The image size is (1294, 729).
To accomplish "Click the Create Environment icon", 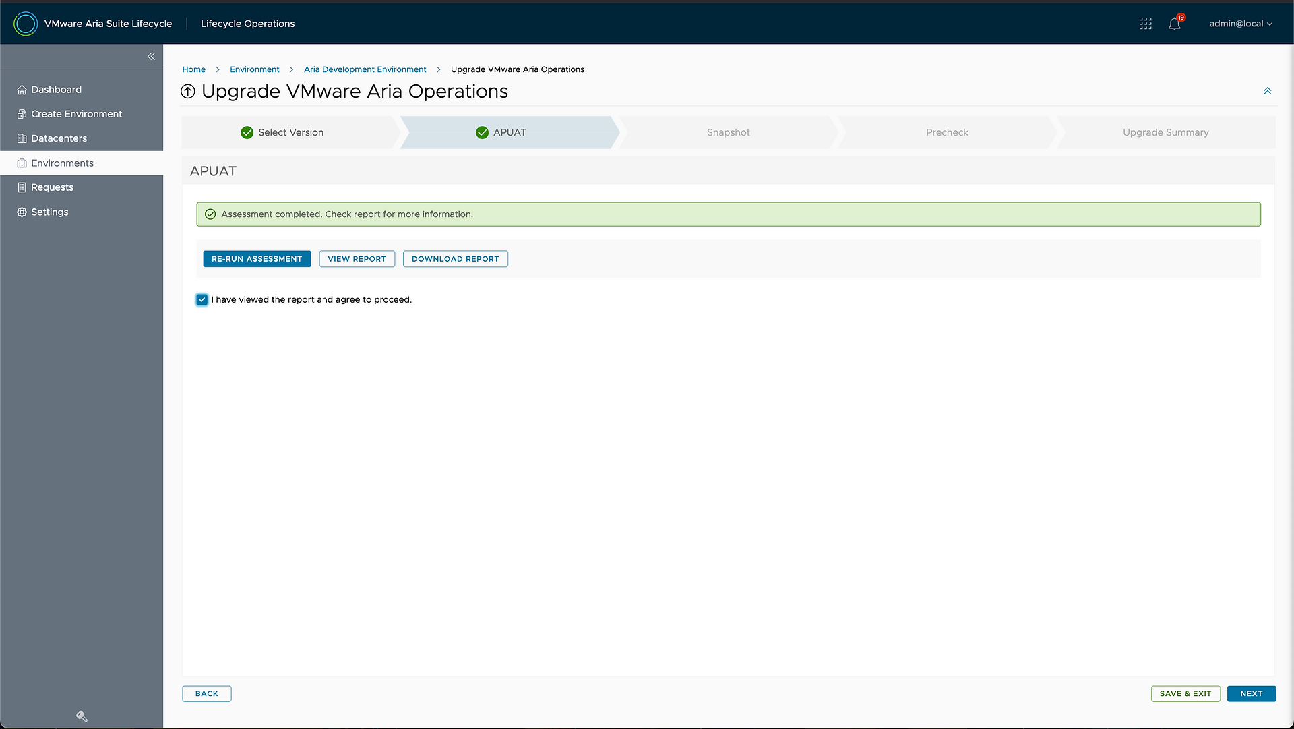I will coord(22,114).
